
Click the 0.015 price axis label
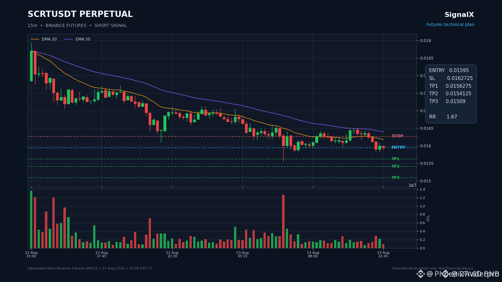(x=426, y=181)
